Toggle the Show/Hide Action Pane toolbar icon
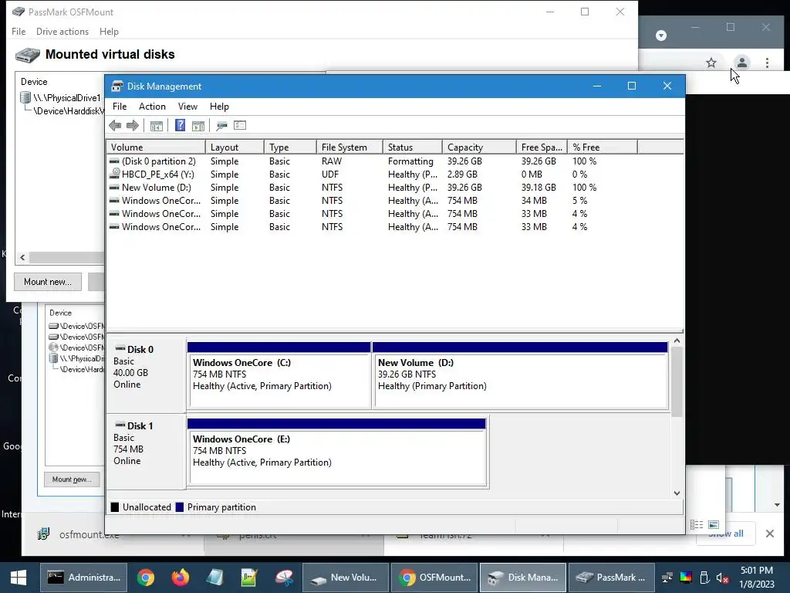790x593 pixels. [x=198, y=126]
